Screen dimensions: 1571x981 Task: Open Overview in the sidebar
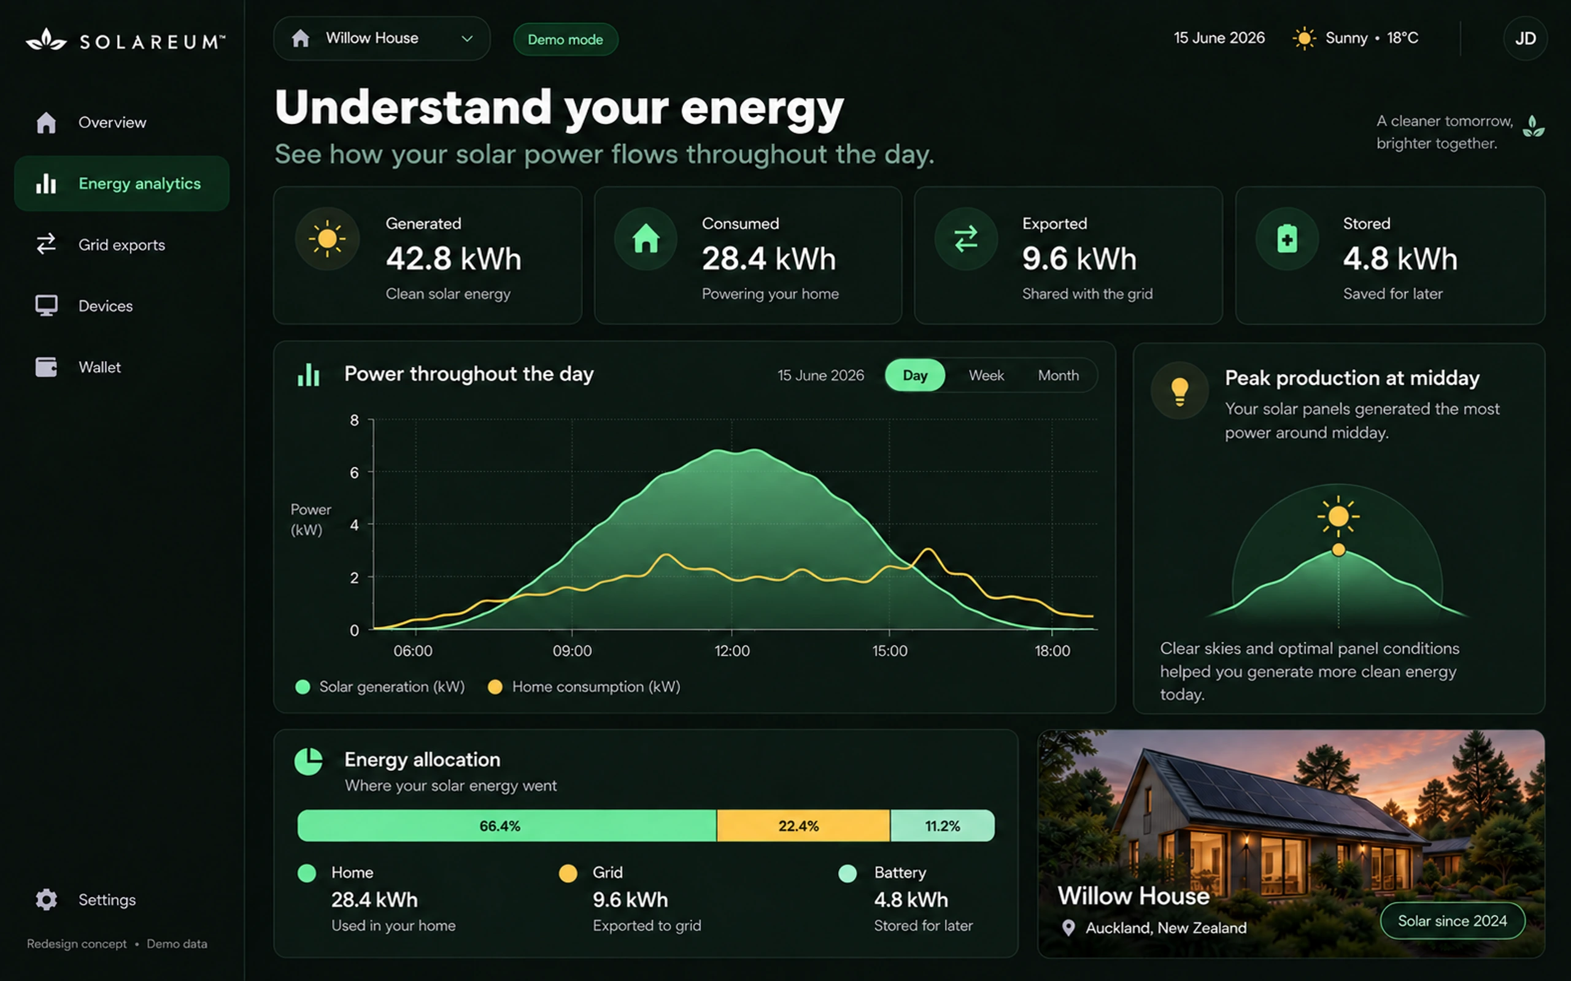tap(122, 122)
